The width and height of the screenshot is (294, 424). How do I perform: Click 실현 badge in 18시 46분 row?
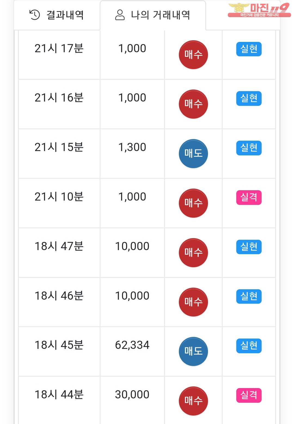249,296
